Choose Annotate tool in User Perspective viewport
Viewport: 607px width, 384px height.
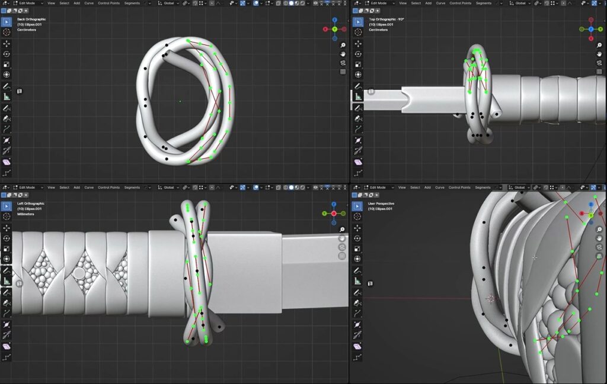tap(357, 270)
